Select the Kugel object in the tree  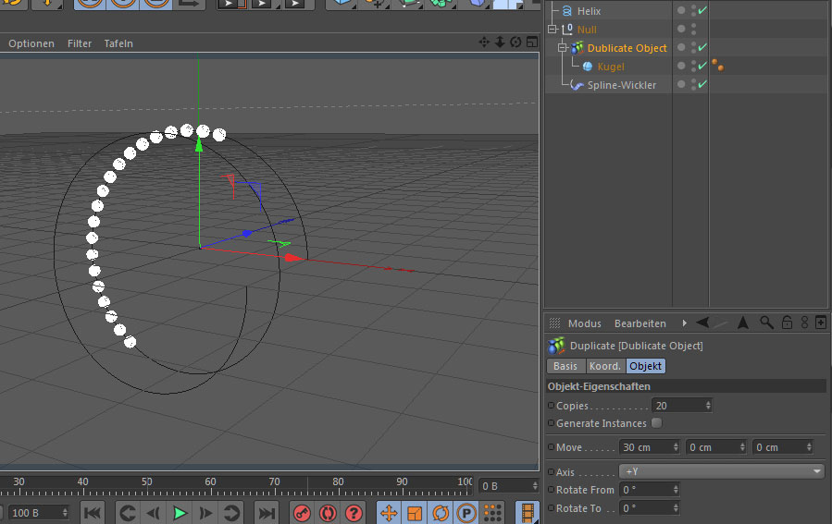610,67
